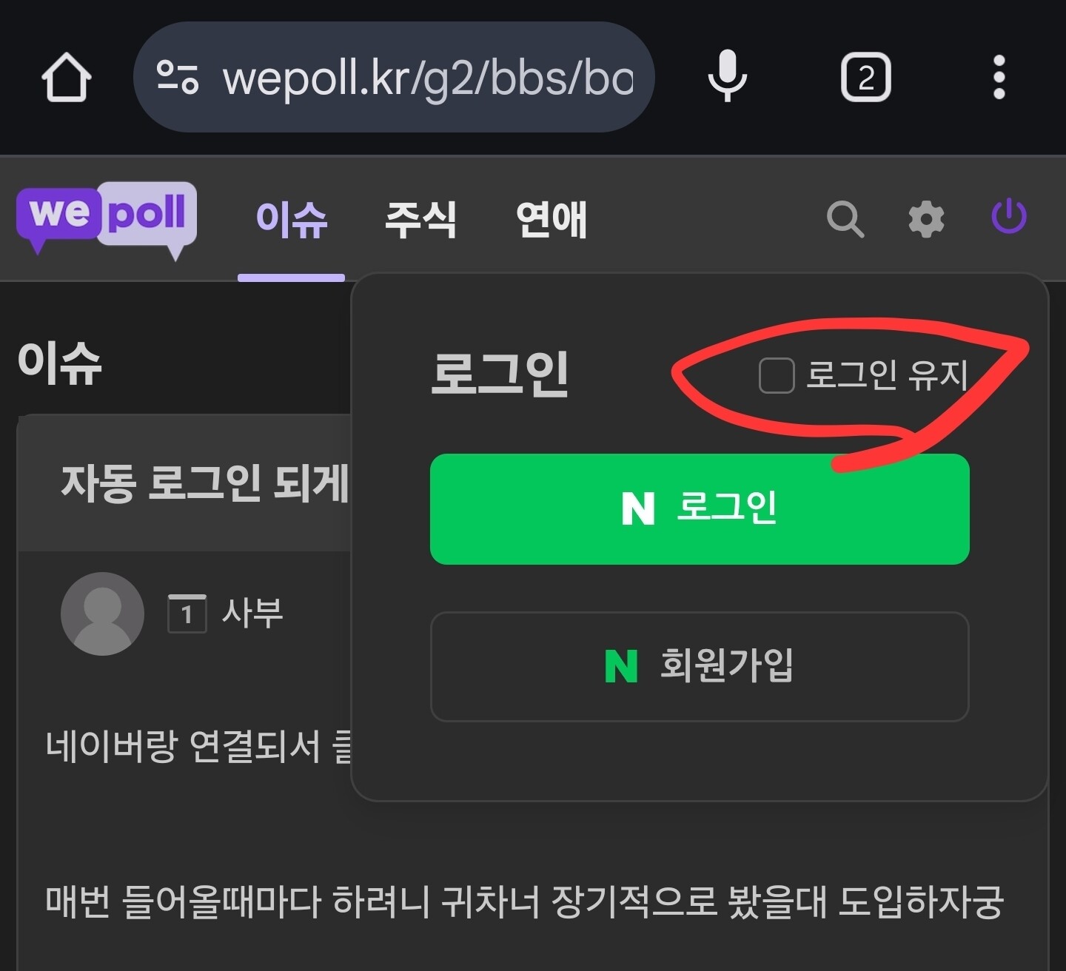The width and height of the screenshot is (1066, 971).
Task: Select the 이슈 tab
Action: pyautogui.click(x=292, y=220)
